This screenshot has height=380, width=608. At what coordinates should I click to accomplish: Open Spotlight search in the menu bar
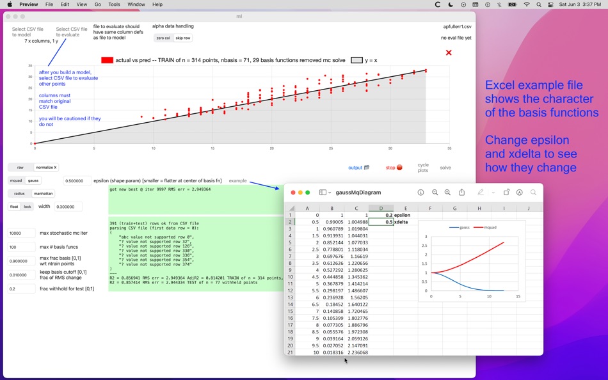click(x=539, y=4)
